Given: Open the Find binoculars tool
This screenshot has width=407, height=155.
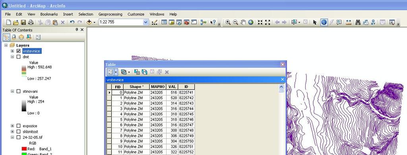Looking at the screenshot, I should point(358,22).
